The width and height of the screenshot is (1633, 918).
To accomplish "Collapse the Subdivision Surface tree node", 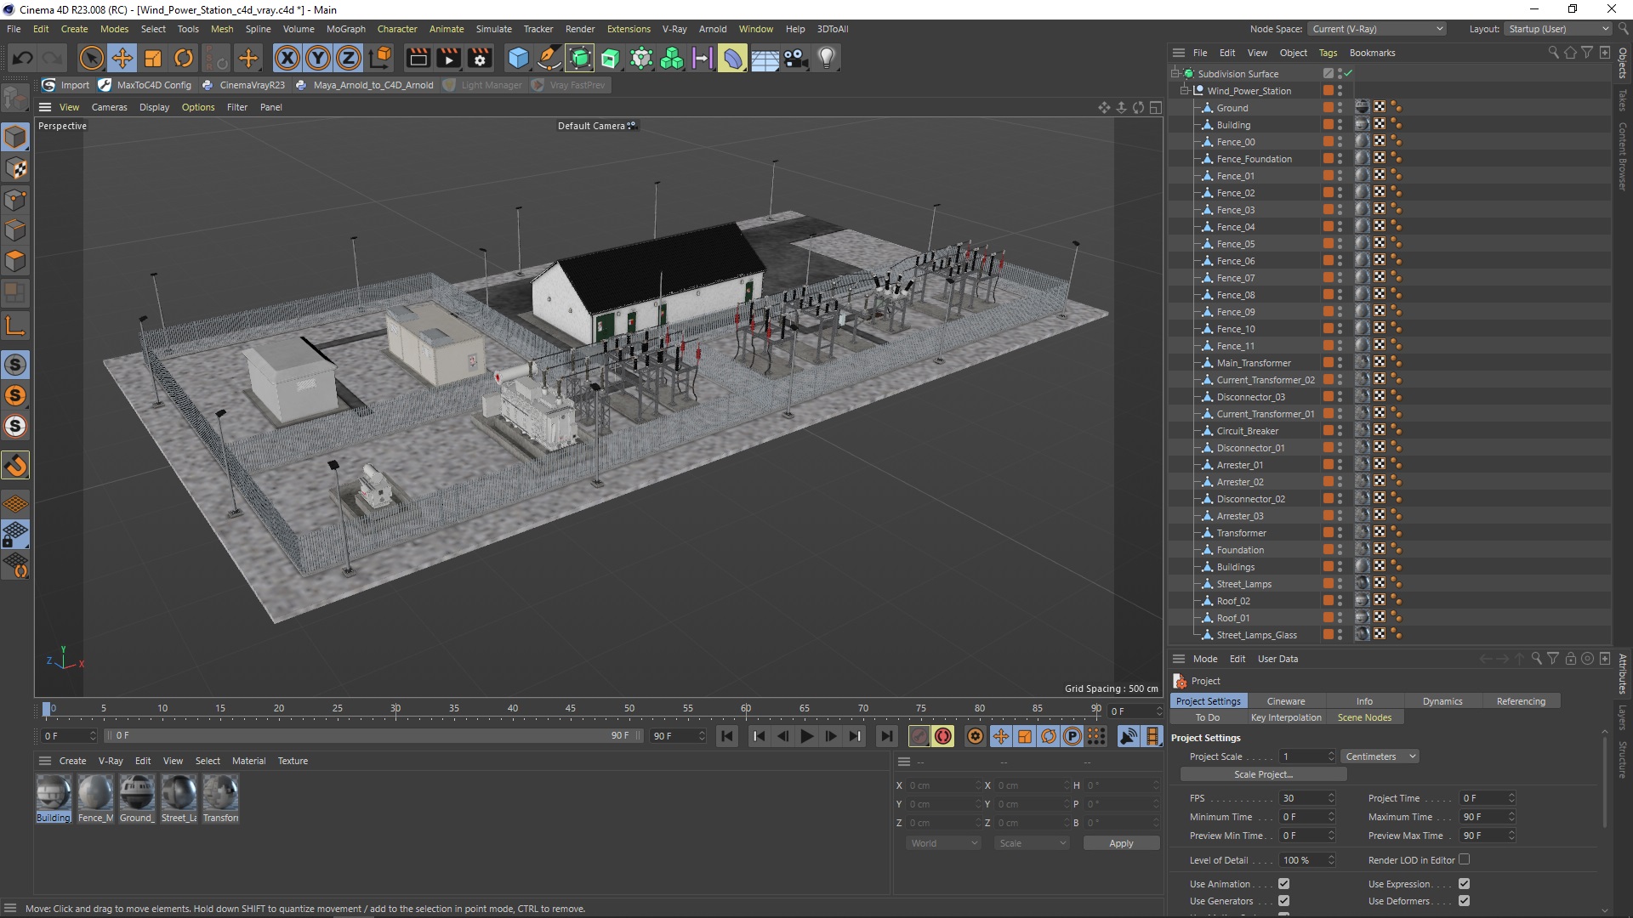I will click(x=1175, y=73).
